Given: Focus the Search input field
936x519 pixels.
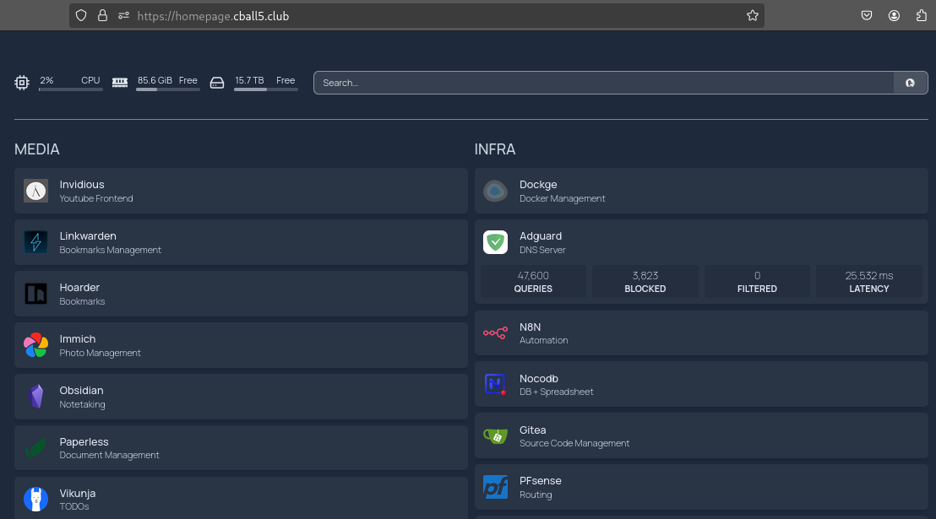Looking at the screenshot, I should 603,83.
